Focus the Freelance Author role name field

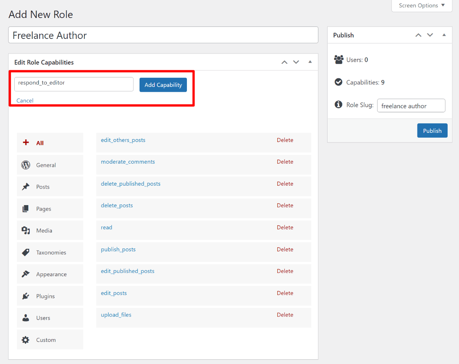163,35
